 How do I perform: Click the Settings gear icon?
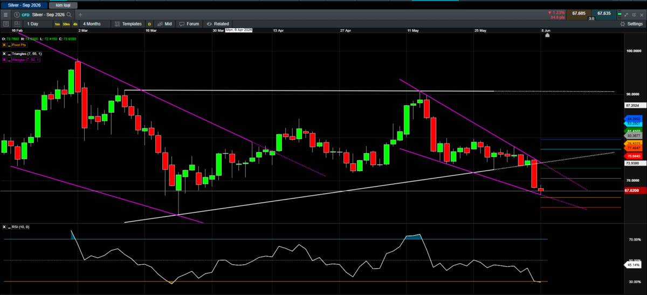623,24
